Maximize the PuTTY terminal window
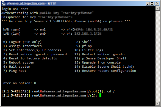Screen dimensions: 161x107 coord(152,4)
